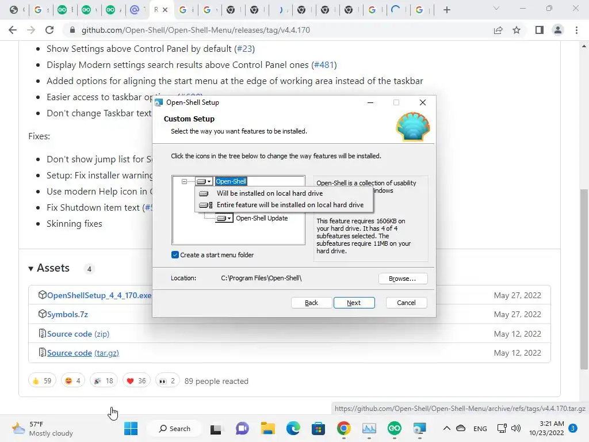Viewport: 589px width, 442px height.
Task: Open the notification badge with 3
Action: pyautogui.click(x=573, y=428)
